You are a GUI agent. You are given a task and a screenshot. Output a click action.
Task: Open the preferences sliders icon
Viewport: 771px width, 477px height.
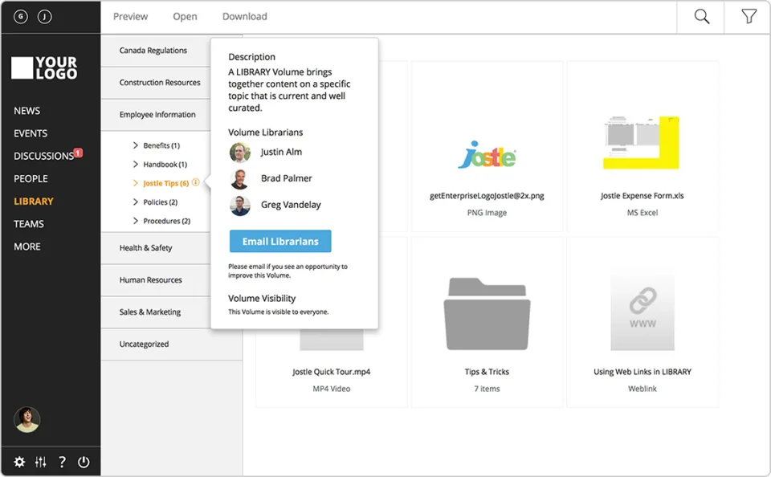(x=41, y=462)
